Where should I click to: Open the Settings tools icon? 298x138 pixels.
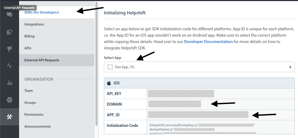10,117
